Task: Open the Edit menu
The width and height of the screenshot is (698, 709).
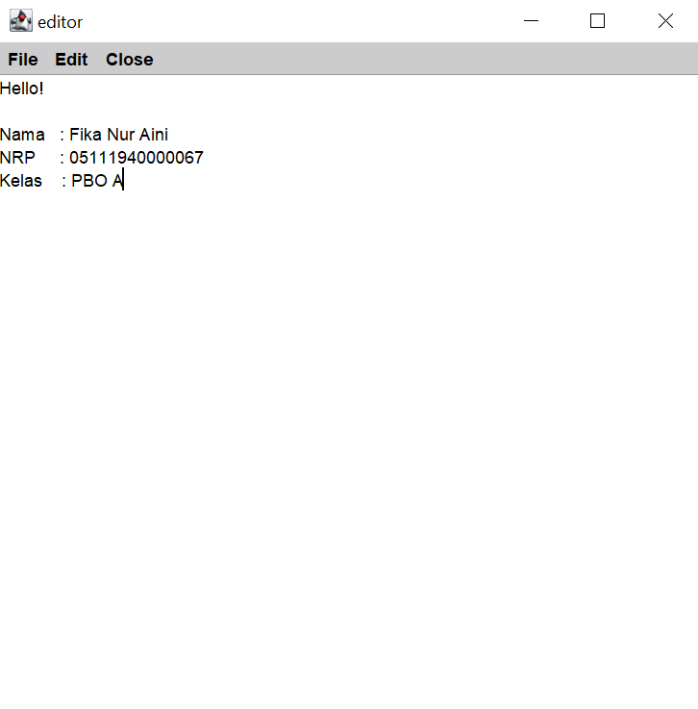Action: 71,60
